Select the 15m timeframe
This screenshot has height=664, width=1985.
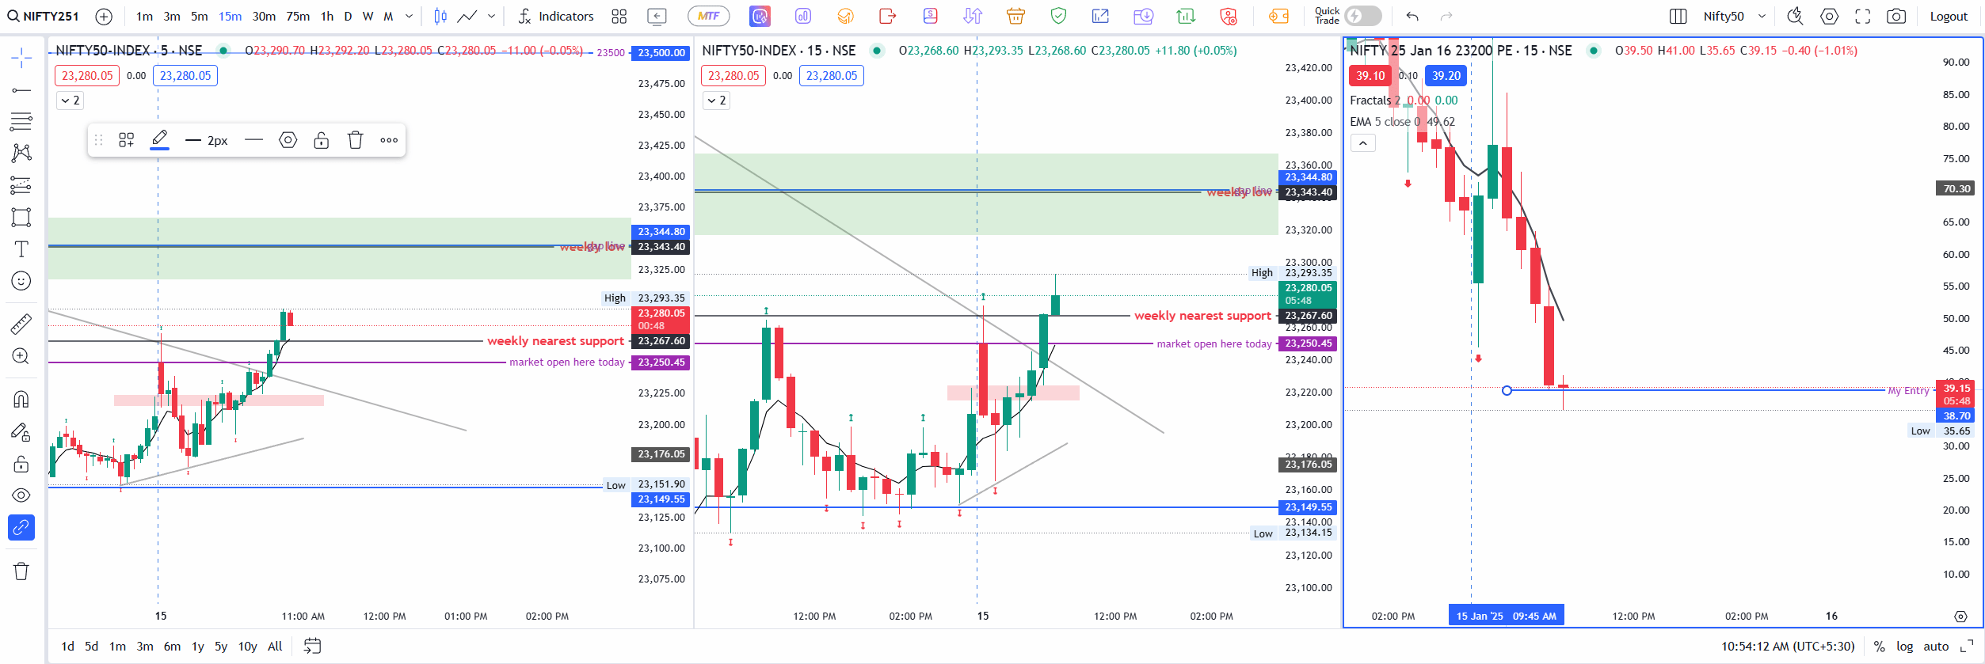(231, 16)
